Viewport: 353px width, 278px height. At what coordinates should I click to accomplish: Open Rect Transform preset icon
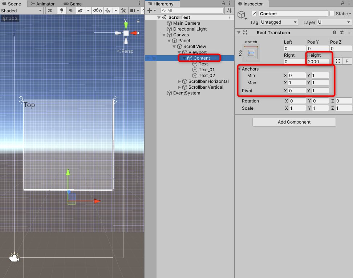pos(342,32)
